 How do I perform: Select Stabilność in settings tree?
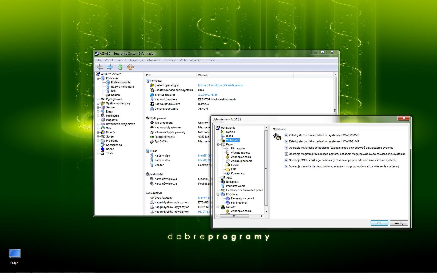232,140
